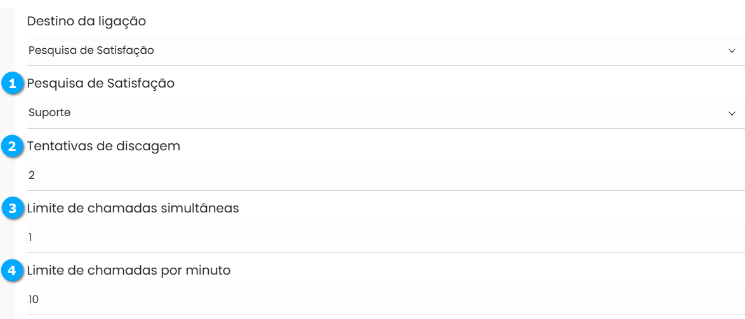Click the Pesquisa de Satisfação section label
The width and height of the screenshot is (745, 319).
point(100,83)
